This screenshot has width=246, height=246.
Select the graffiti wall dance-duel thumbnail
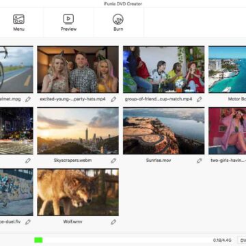pos(16,192)
